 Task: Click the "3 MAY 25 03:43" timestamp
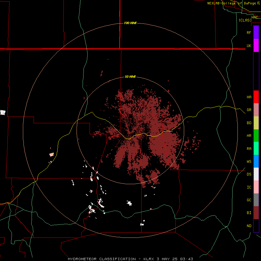(x=175, y=259)
